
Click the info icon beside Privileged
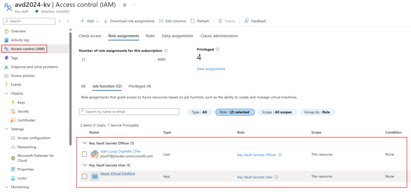point(218,49)
